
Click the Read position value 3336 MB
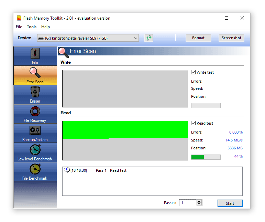coord(235,148)
